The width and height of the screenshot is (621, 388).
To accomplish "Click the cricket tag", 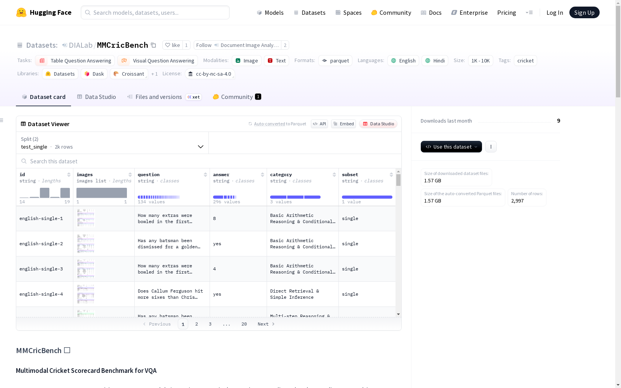I will (526, 61).
